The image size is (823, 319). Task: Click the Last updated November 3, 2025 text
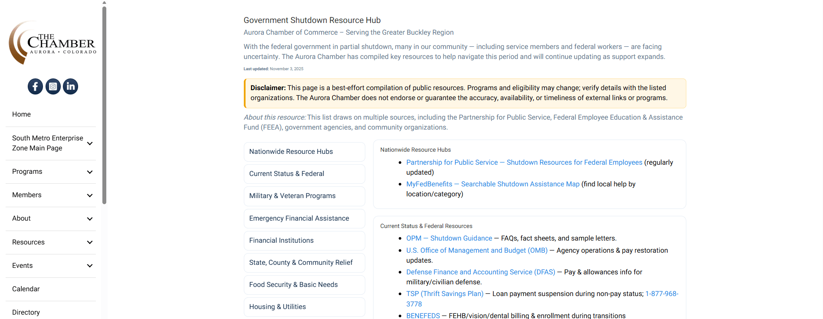point(273,69)
